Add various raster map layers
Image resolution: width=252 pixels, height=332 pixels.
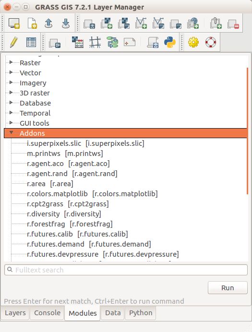coord(124,23)
